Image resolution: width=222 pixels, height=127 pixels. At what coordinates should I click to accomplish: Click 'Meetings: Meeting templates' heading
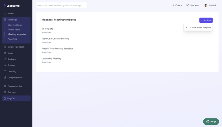(x=59, y=20)
